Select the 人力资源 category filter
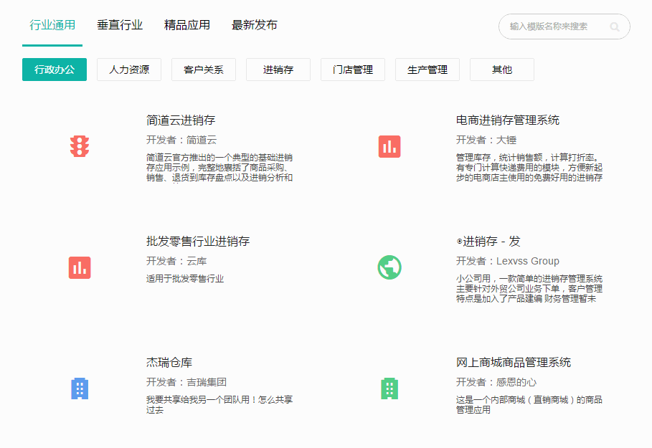The image size is (652, 448). pos(129,70)
